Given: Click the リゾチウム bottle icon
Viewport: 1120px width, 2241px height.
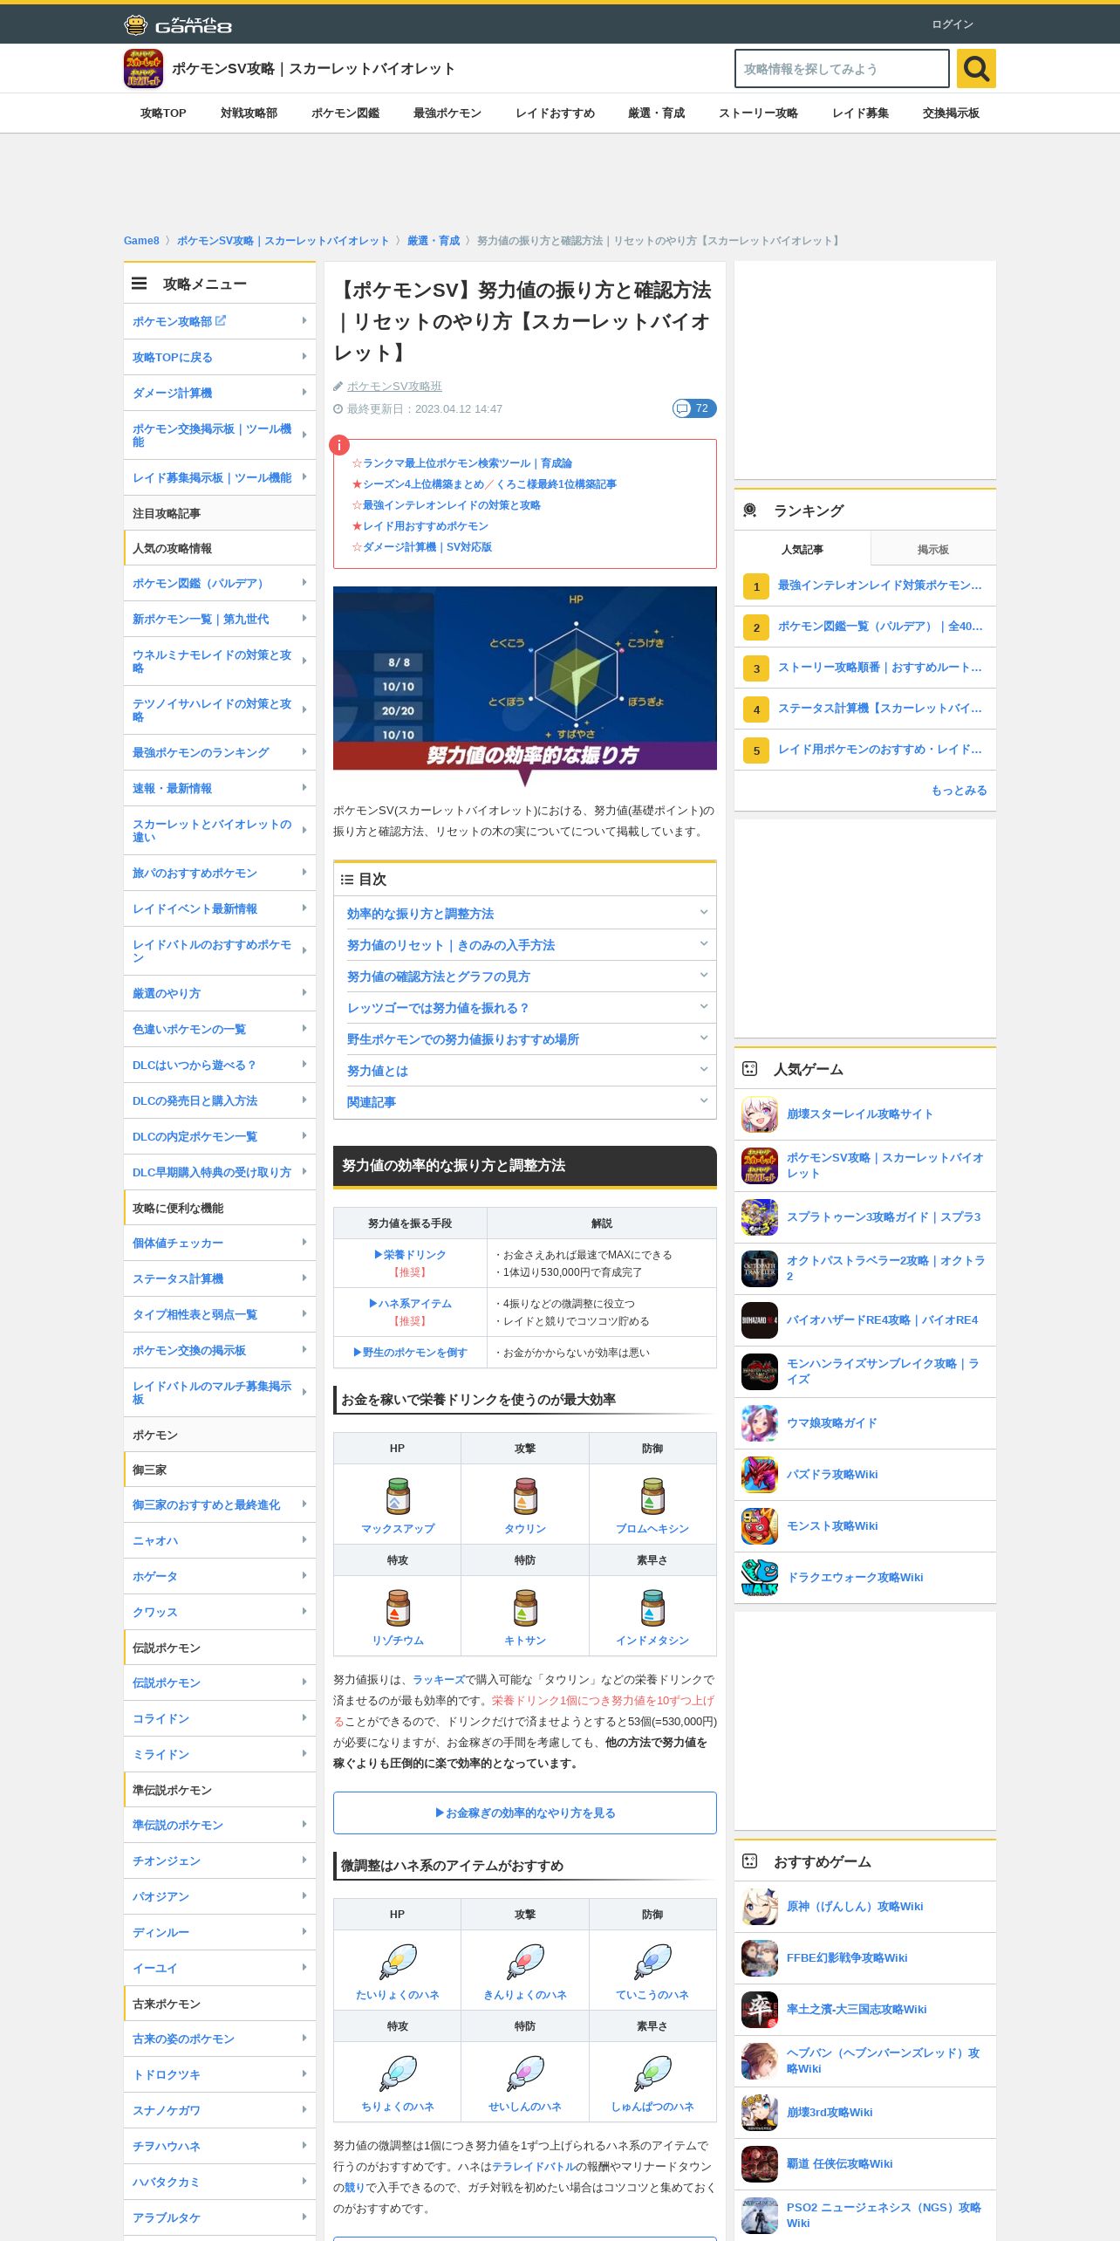Looking at the screenshot, I should tap(398, 1608).
